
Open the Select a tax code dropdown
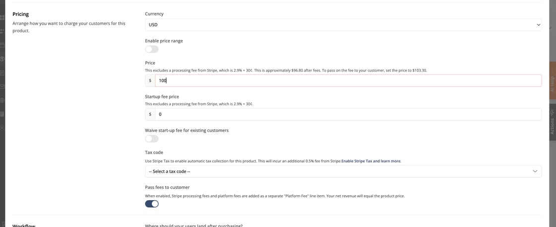coord(343,171)
